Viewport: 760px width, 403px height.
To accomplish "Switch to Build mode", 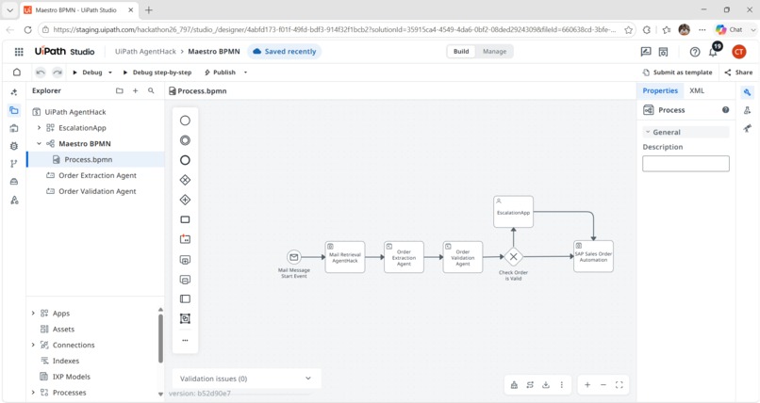I will tap(461, 51).
